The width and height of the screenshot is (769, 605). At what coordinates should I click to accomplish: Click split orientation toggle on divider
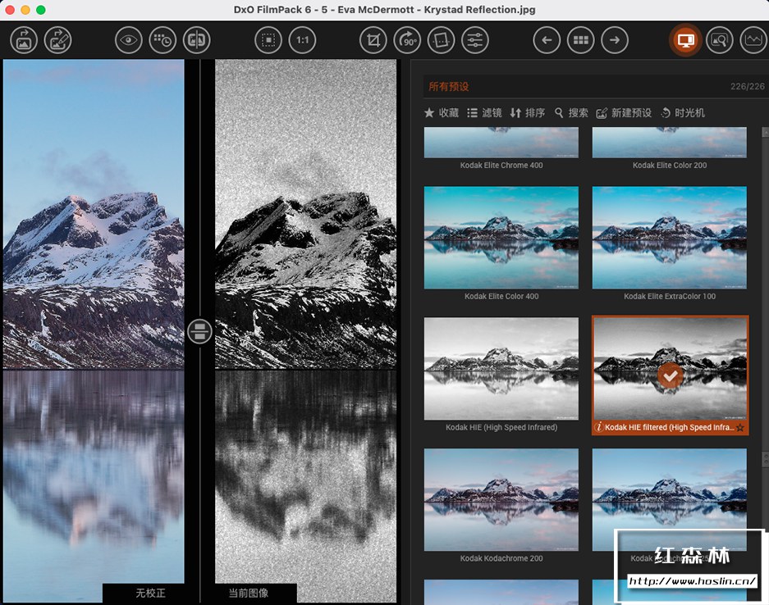tap(199, 331)
